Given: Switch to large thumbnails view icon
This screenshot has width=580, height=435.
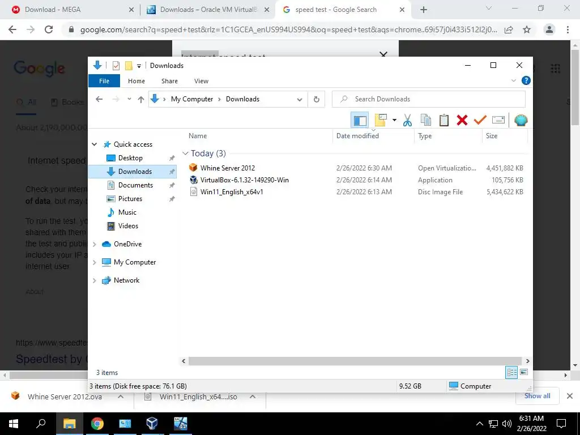Looking at the screenshot, I should [x=524, y=372].
